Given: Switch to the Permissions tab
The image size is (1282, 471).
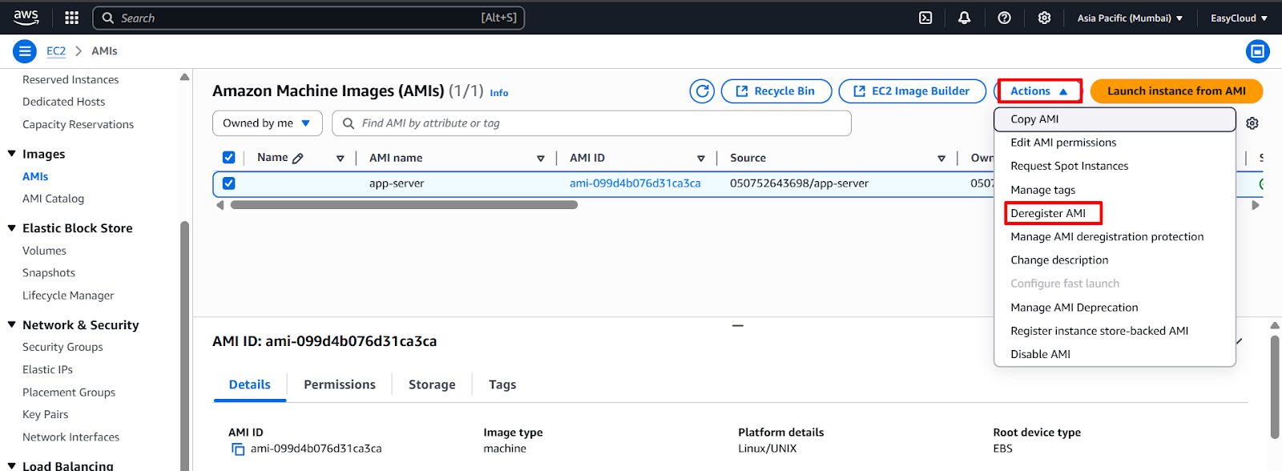Looking at the screenshot, I should 340,385.
